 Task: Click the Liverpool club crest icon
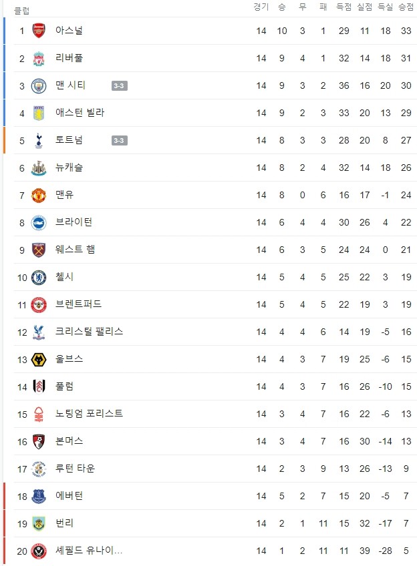[x=39, y=59]
